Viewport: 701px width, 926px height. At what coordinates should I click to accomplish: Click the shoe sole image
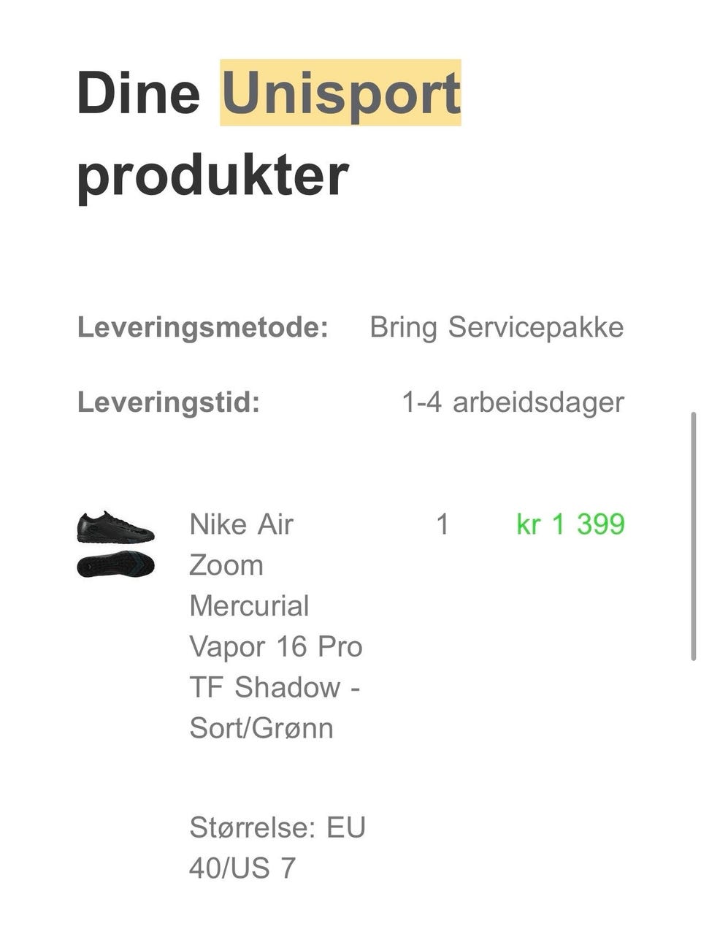point(115,565)
